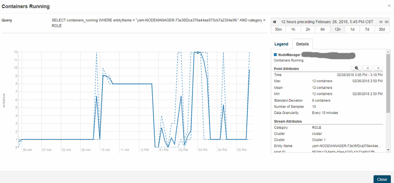Click the details panel scrollbar thumb

click(x=388, y=83)
